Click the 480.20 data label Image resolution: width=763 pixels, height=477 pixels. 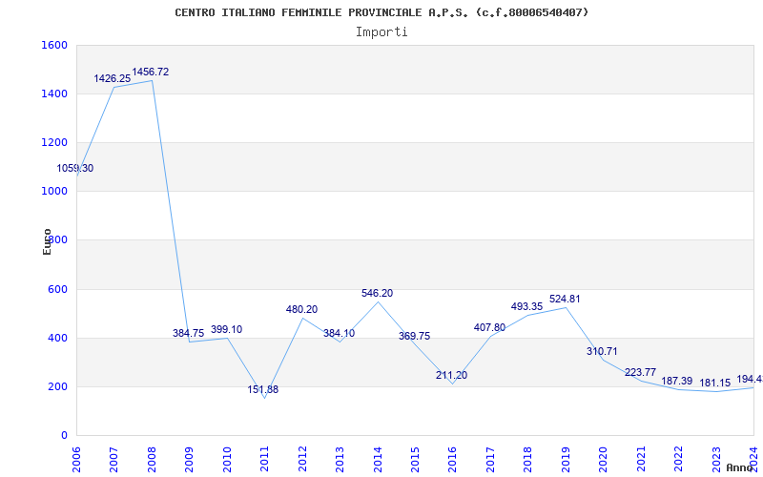301,309
